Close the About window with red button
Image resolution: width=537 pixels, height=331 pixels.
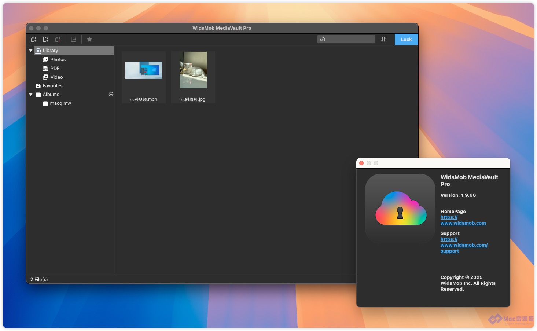click(x=361, y=163)
